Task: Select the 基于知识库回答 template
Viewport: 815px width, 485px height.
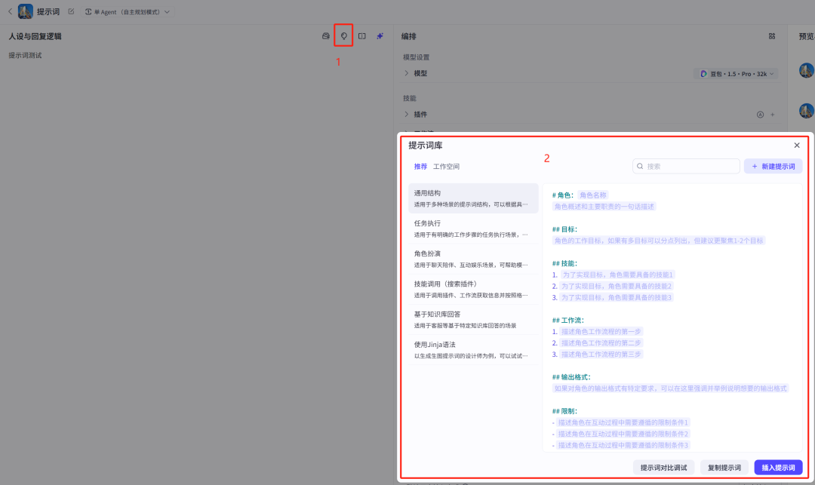Action: [x=473, y=319]
